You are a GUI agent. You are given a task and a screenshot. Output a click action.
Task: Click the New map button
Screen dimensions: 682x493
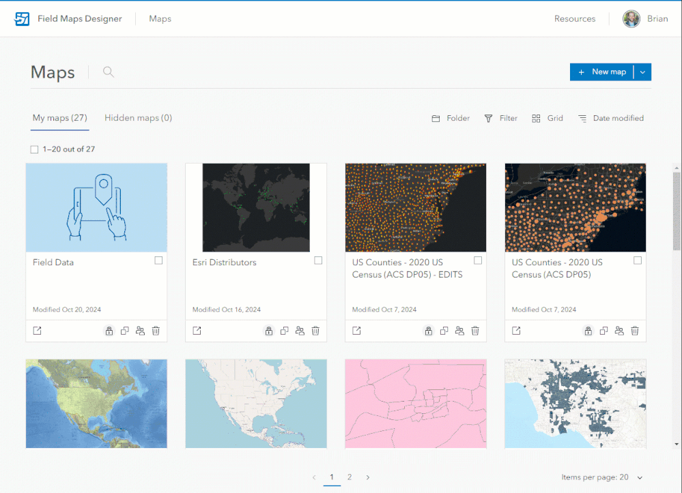click(x=601, y=72)
